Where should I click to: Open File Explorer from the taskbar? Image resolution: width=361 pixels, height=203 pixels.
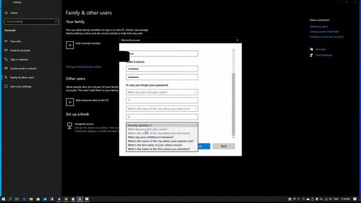[31, 199]
